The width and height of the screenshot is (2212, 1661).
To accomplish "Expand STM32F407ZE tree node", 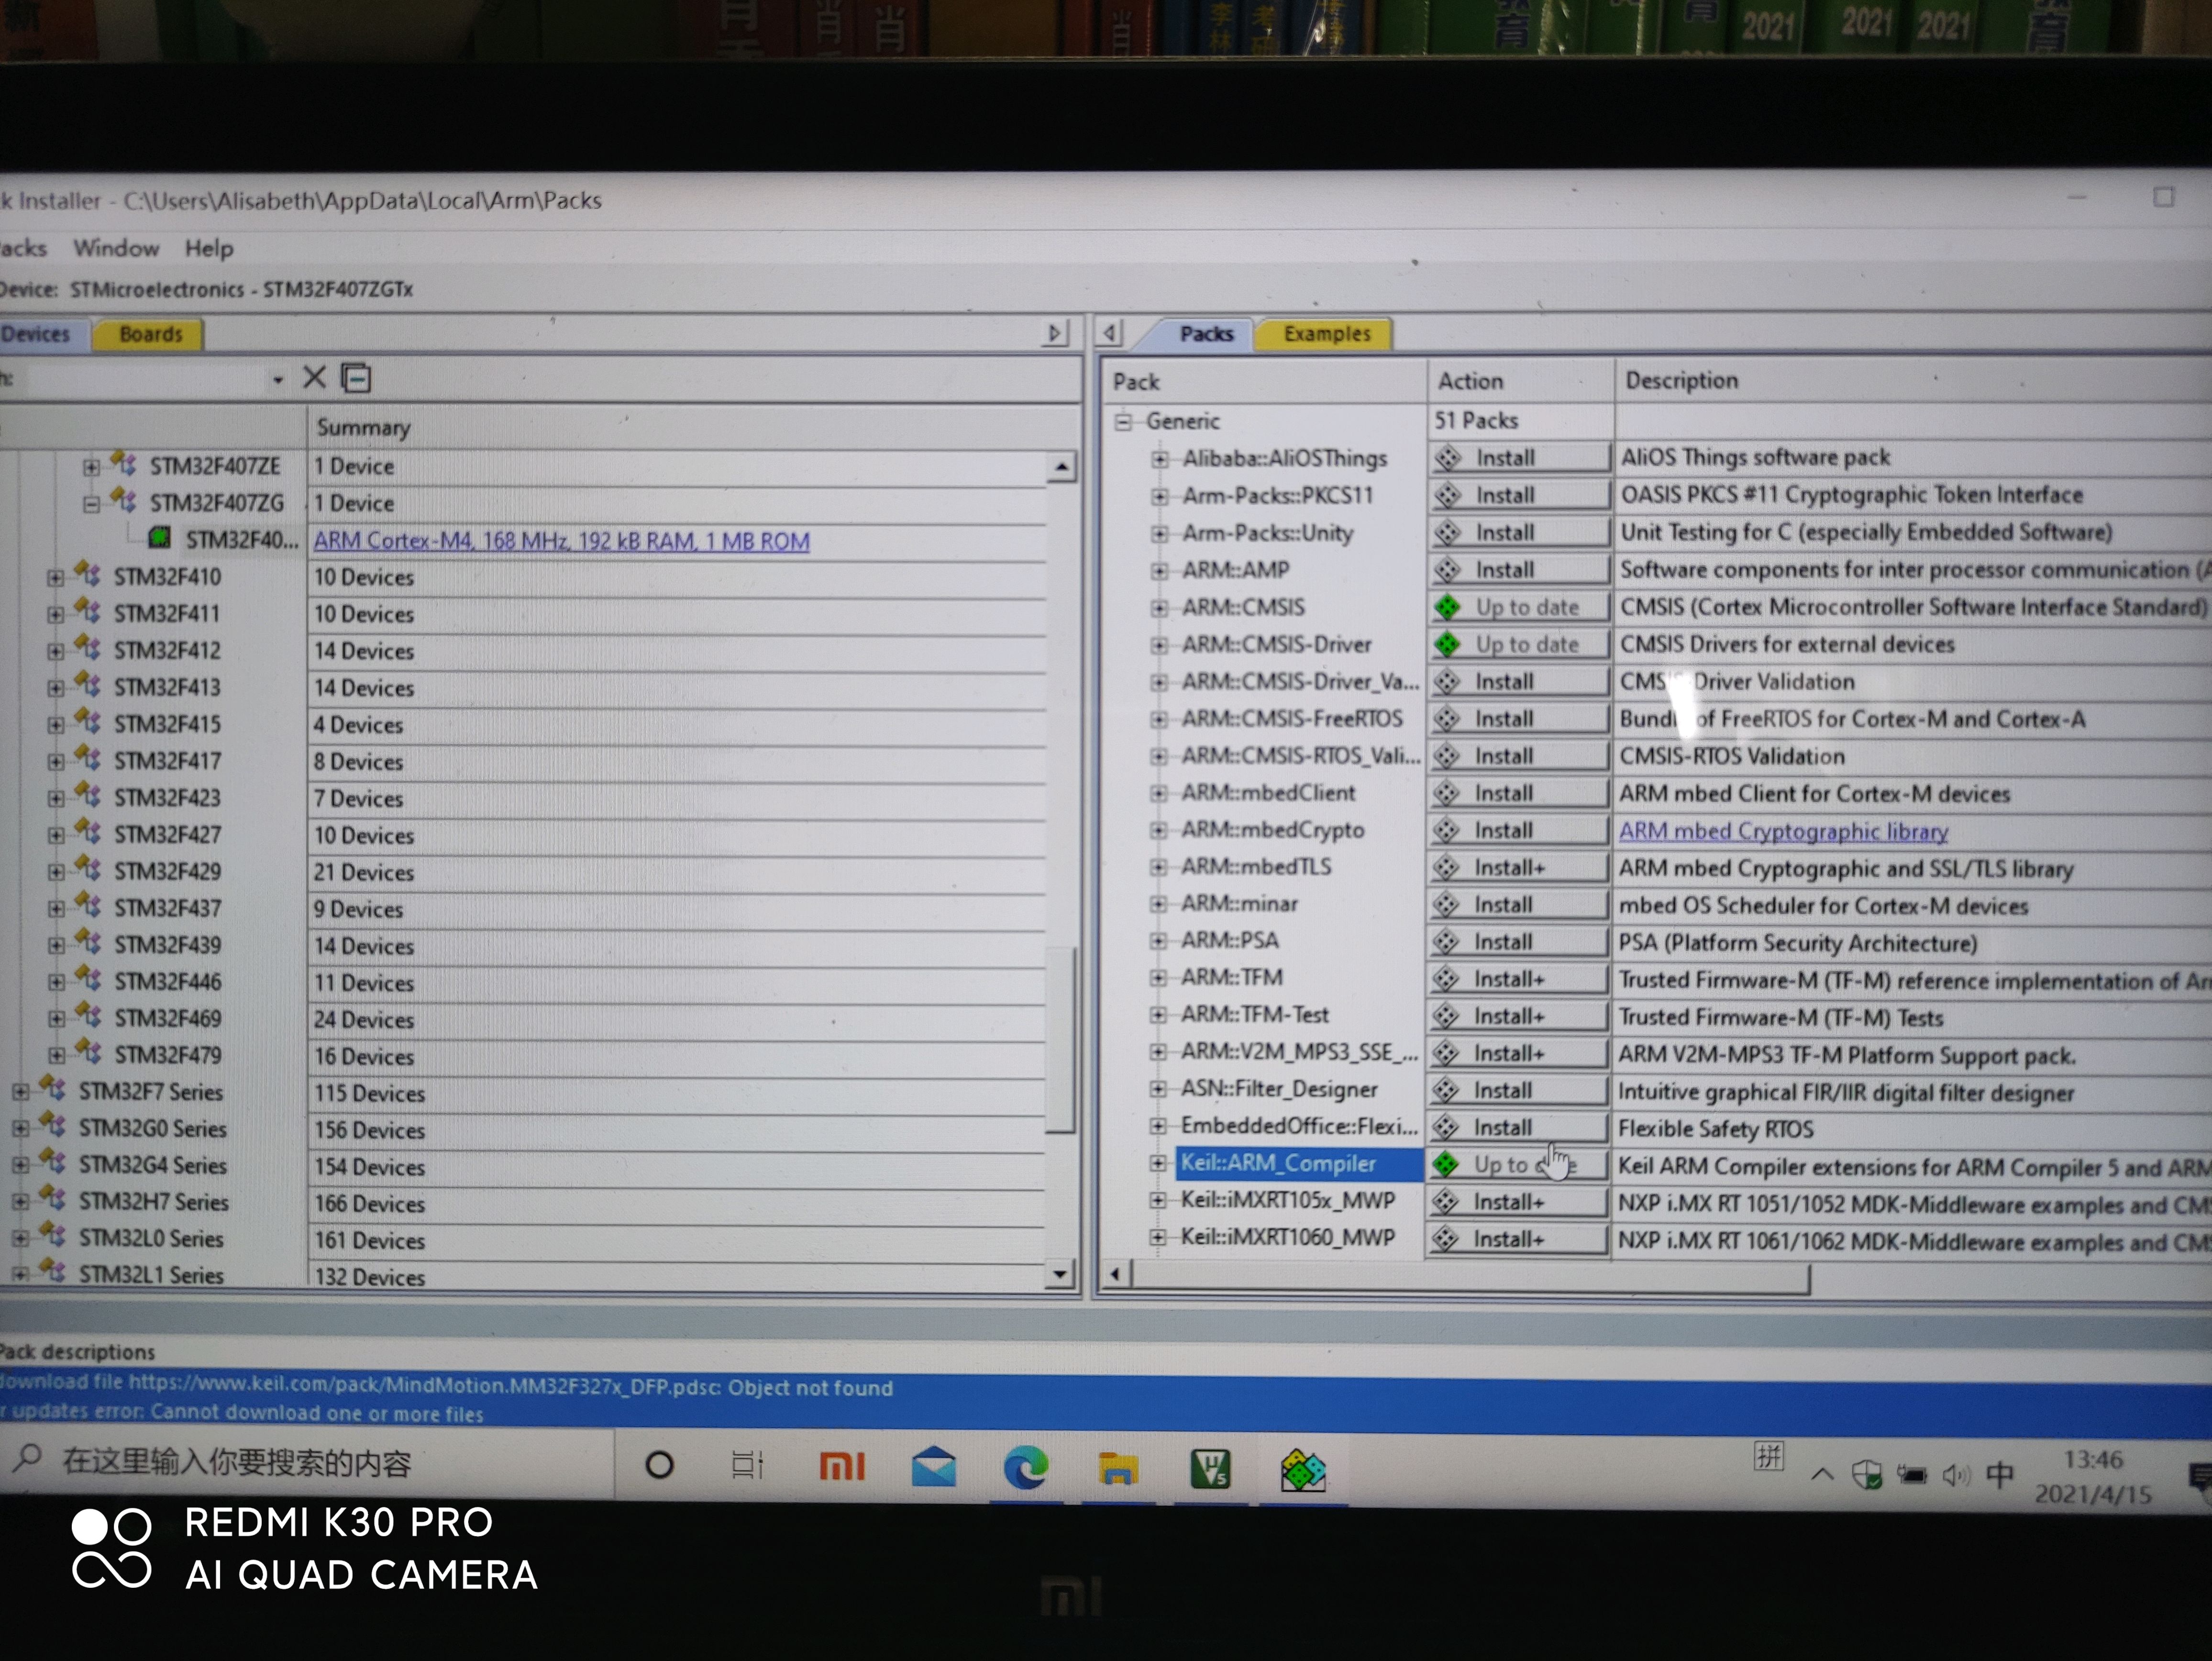I will pyautogui.click(x=91, y=466).
